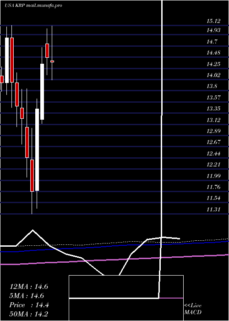
Task: Click the 'Price : 14.4' legend text
Action: [29, 305]
